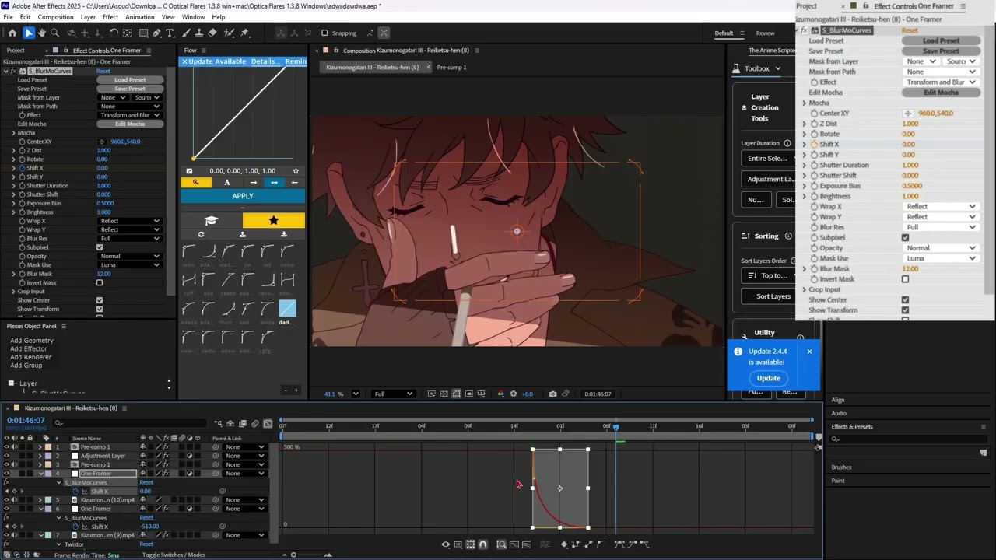Select the Eraser tool
This screenshot has width=996, height=560.
coord(212,33)
